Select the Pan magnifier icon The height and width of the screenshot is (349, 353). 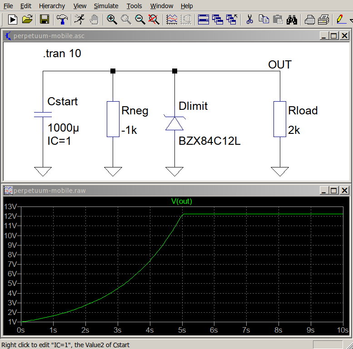click(126, 20)
